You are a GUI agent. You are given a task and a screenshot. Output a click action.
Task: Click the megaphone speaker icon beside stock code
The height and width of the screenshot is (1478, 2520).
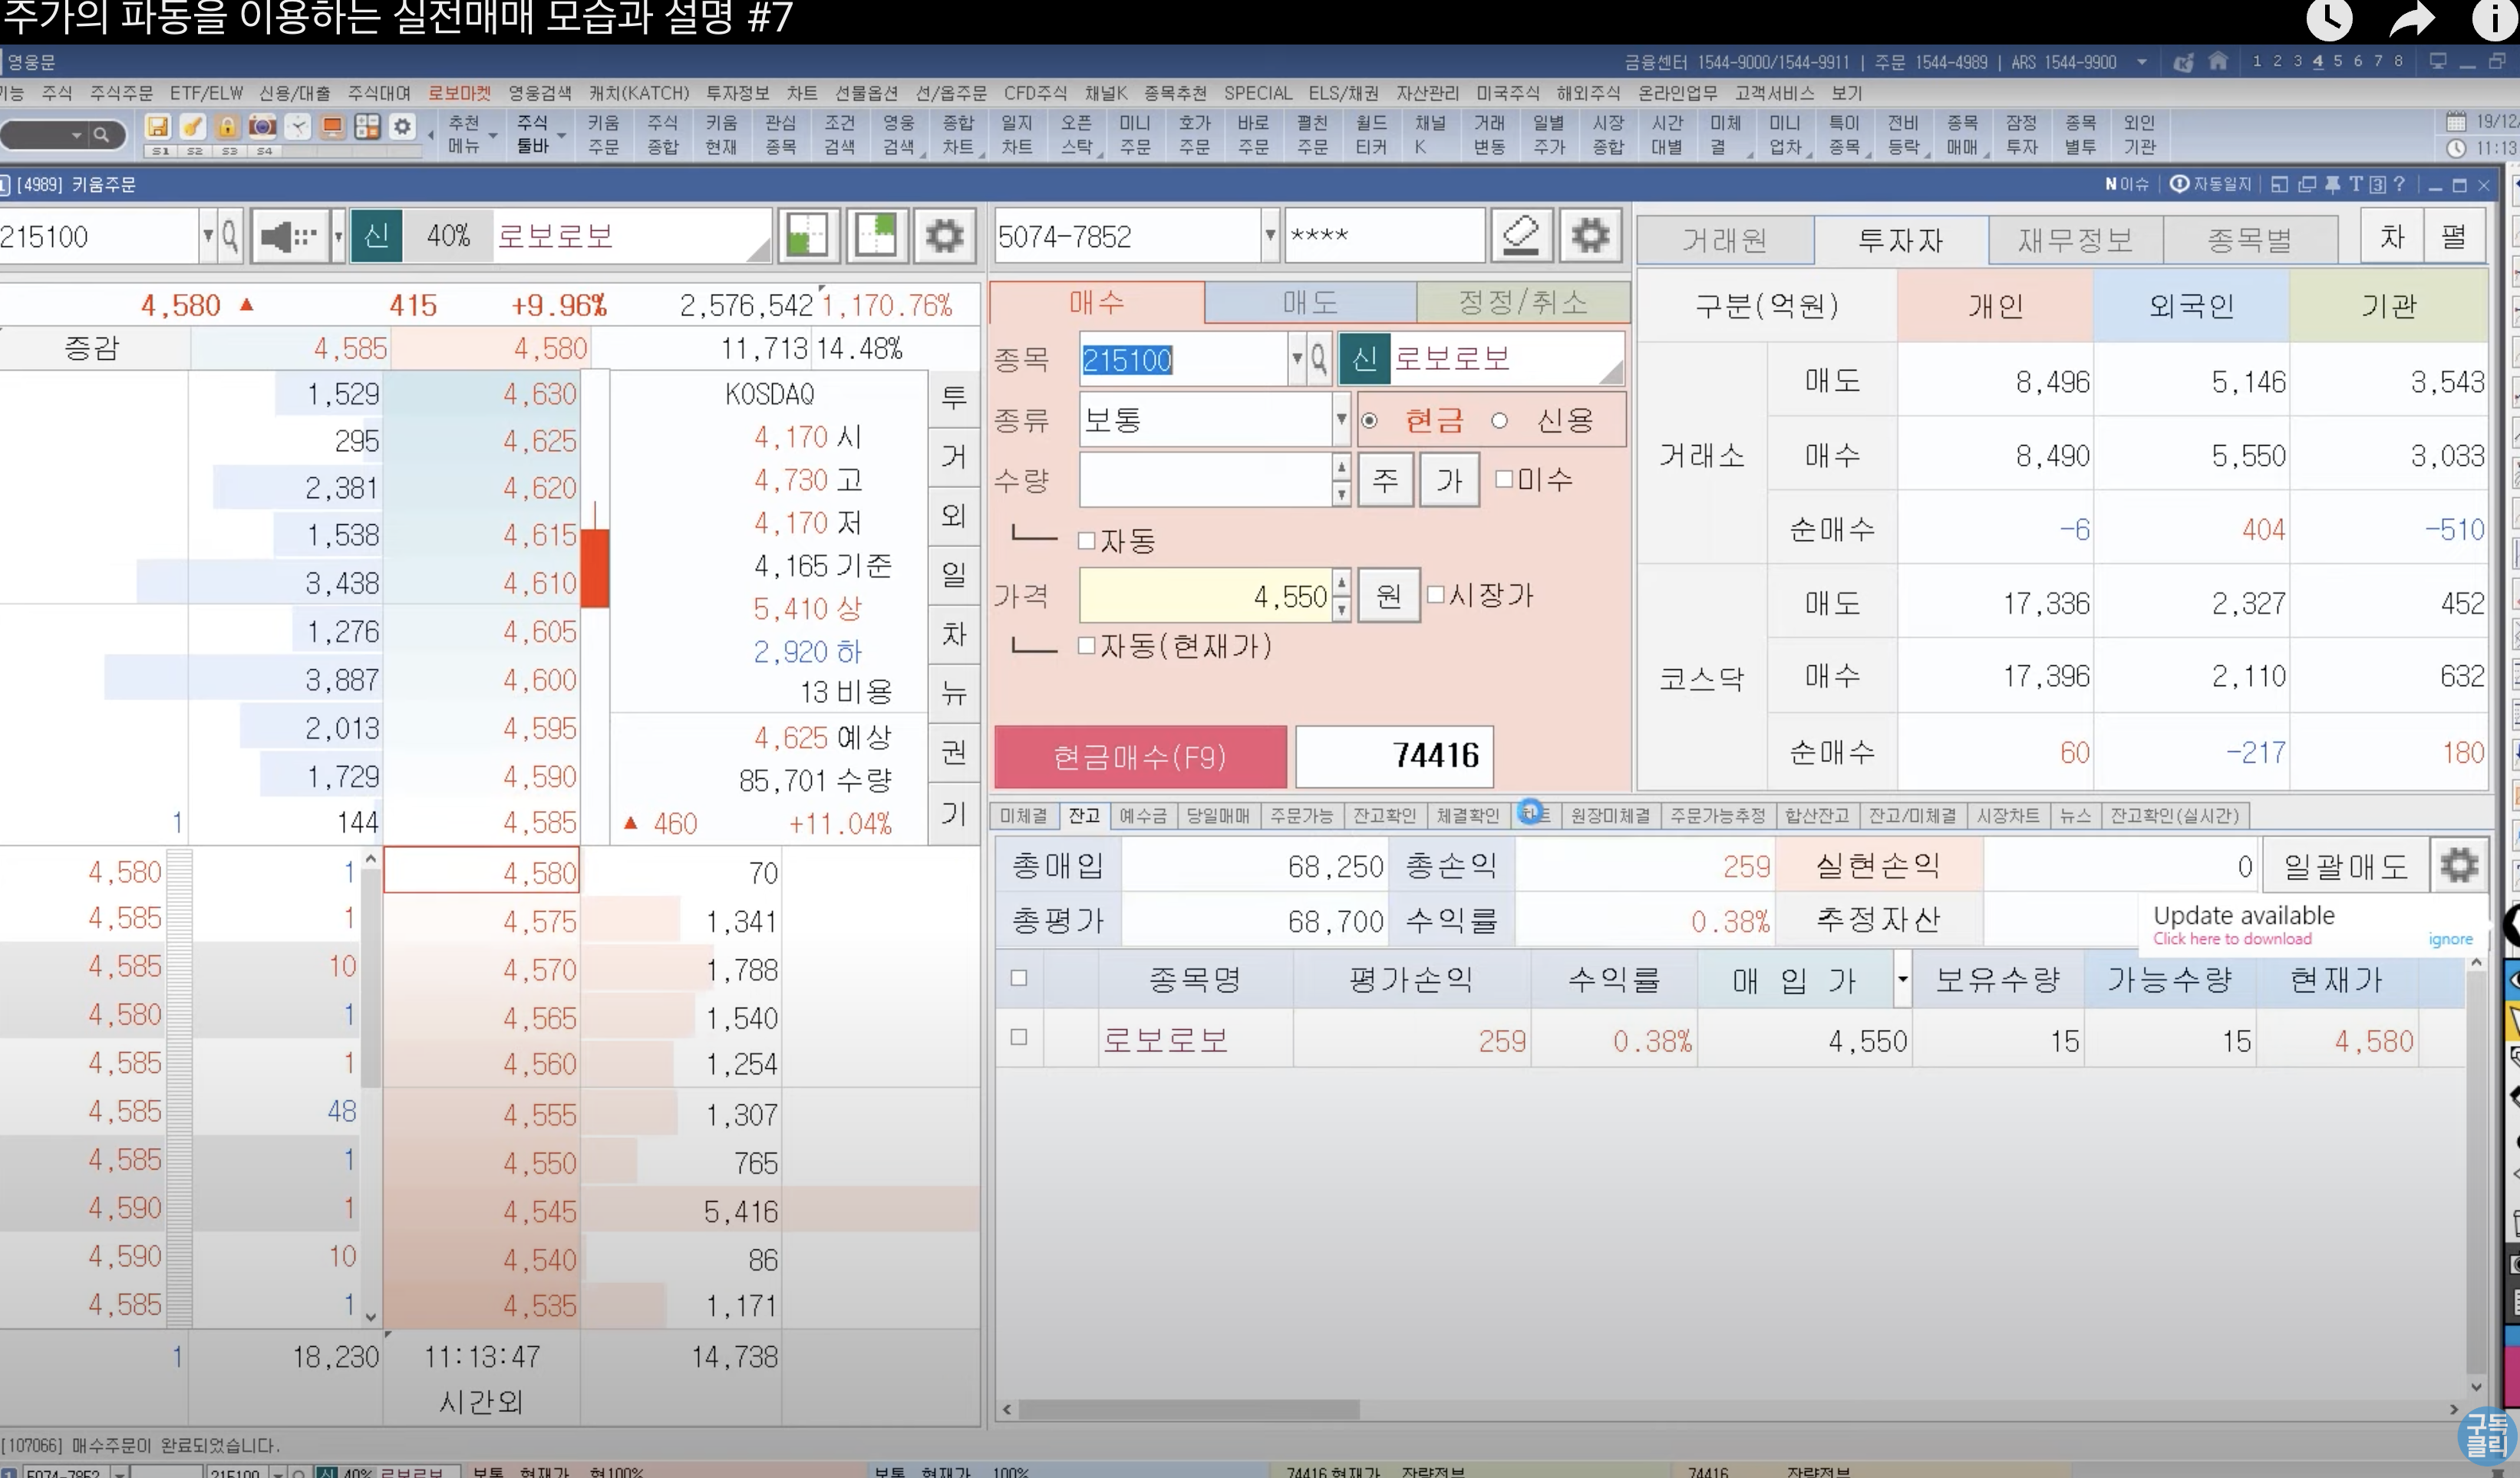coord(288,237)
